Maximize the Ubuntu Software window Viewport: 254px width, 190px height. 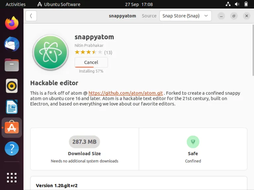tap(234, 16)
